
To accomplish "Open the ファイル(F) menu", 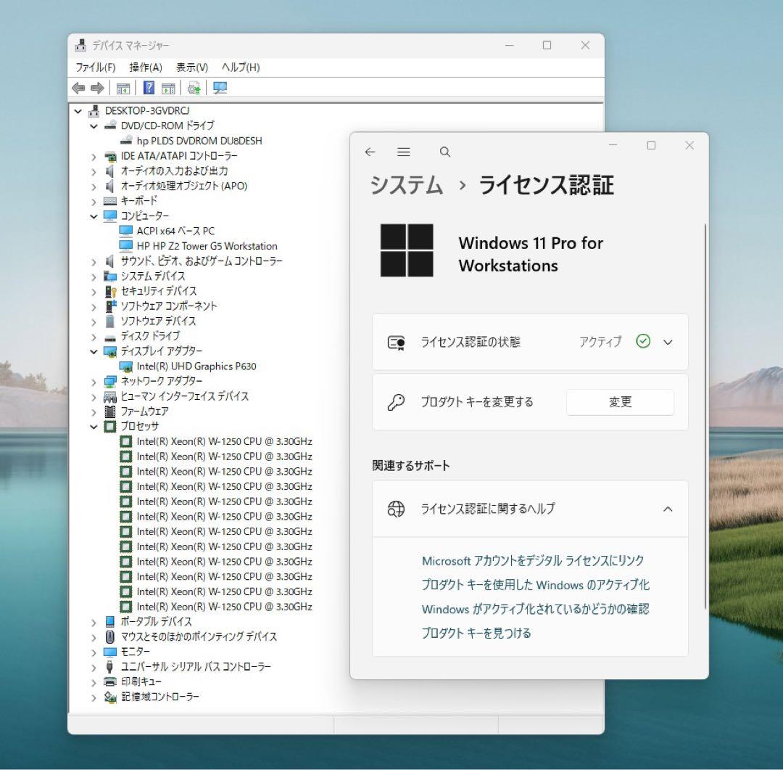I will click(x=96, y=67).
